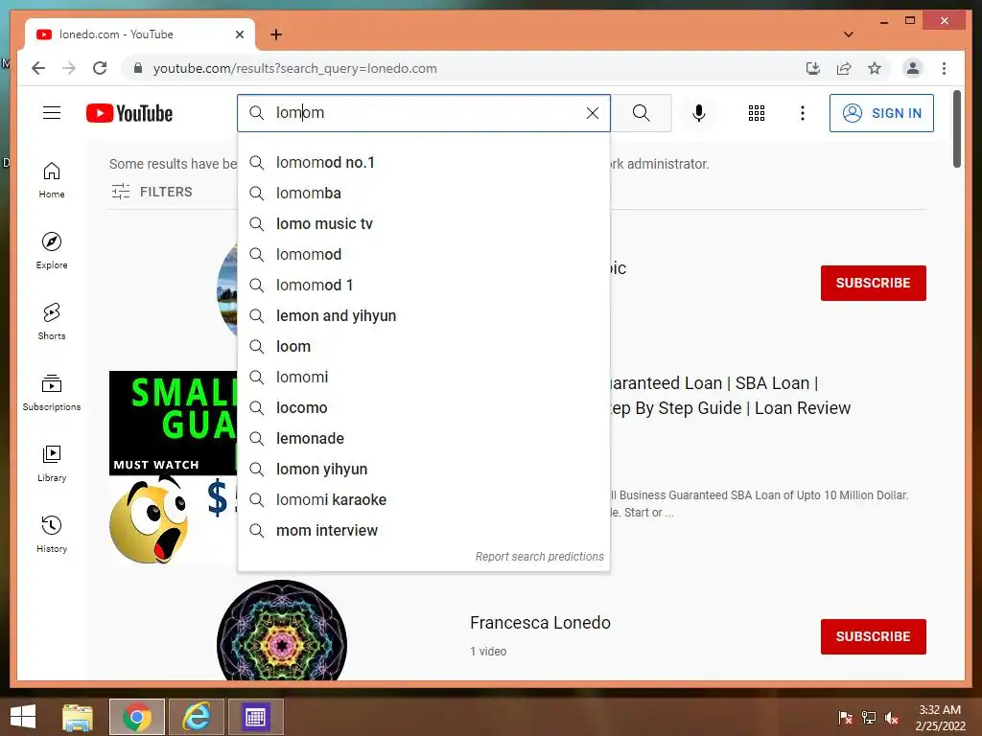Reload the page in Chrome
This screenshot has width=982, height=736.
point(100,68)
